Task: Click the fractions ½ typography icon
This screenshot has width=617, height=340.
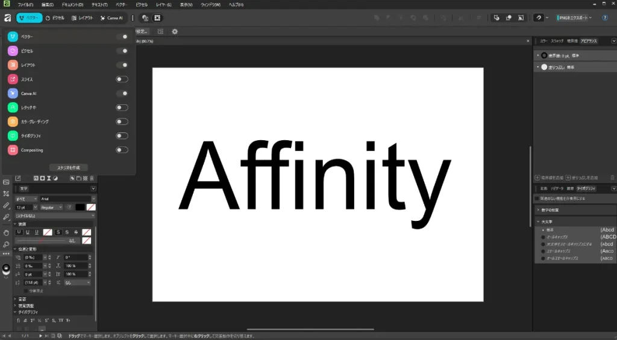Action: [x=39, y=320]
